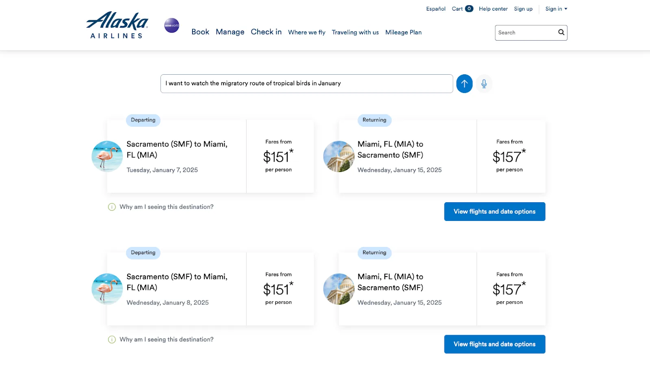Click flamingo thumbnail for January 7 departure
Viewport: 650px width, 372px height.
107,156
